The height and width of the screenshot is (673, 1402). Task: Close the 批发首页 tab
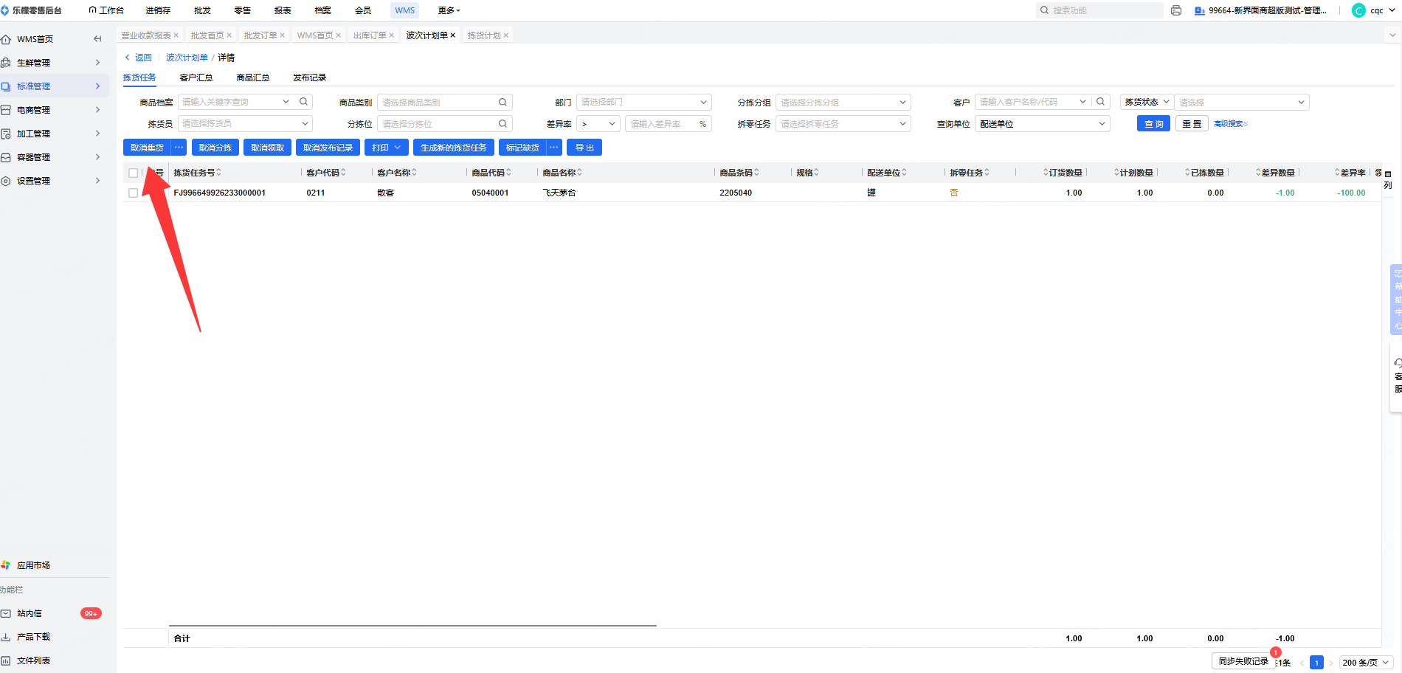[229, 35]
